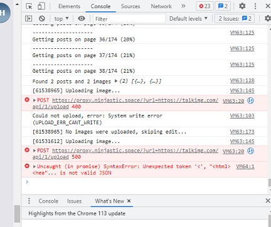
Task: Open the VM63:173 source link
Action: 242,132
